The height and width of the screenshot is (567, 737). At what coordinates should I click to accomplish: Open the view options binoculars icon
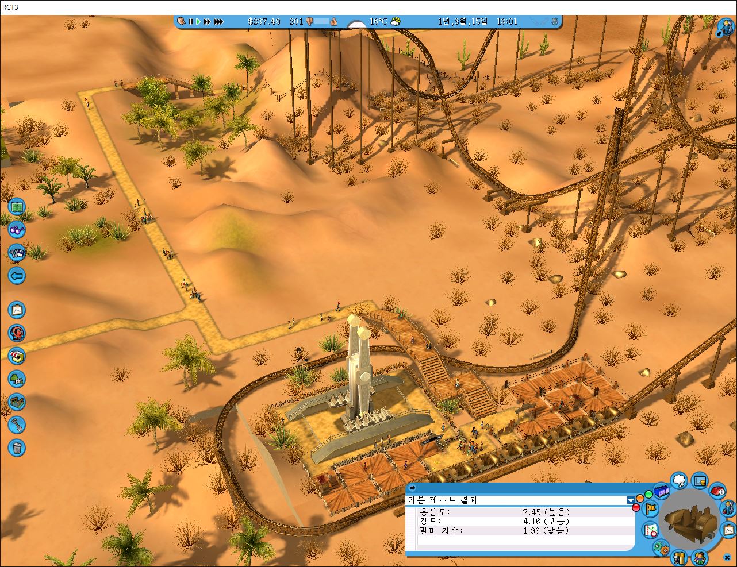tap(17, 229)
